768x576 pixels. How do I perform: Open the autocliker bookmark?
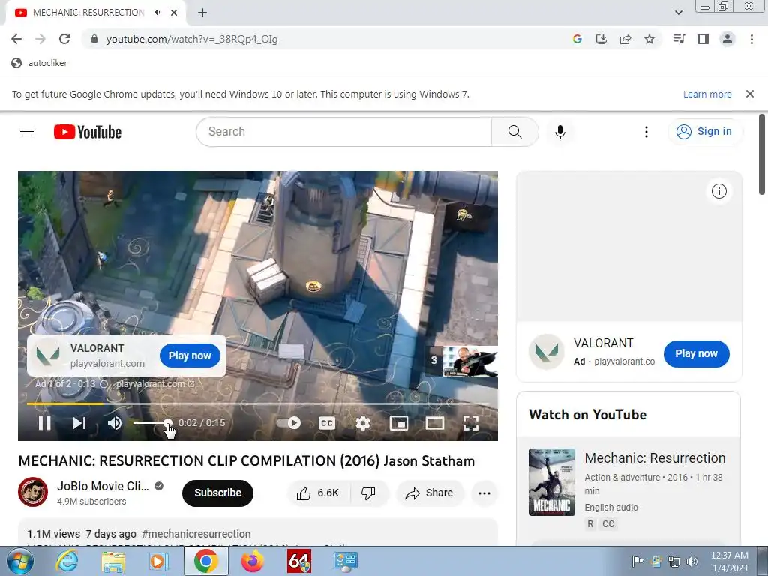click(x=39, y=63)
